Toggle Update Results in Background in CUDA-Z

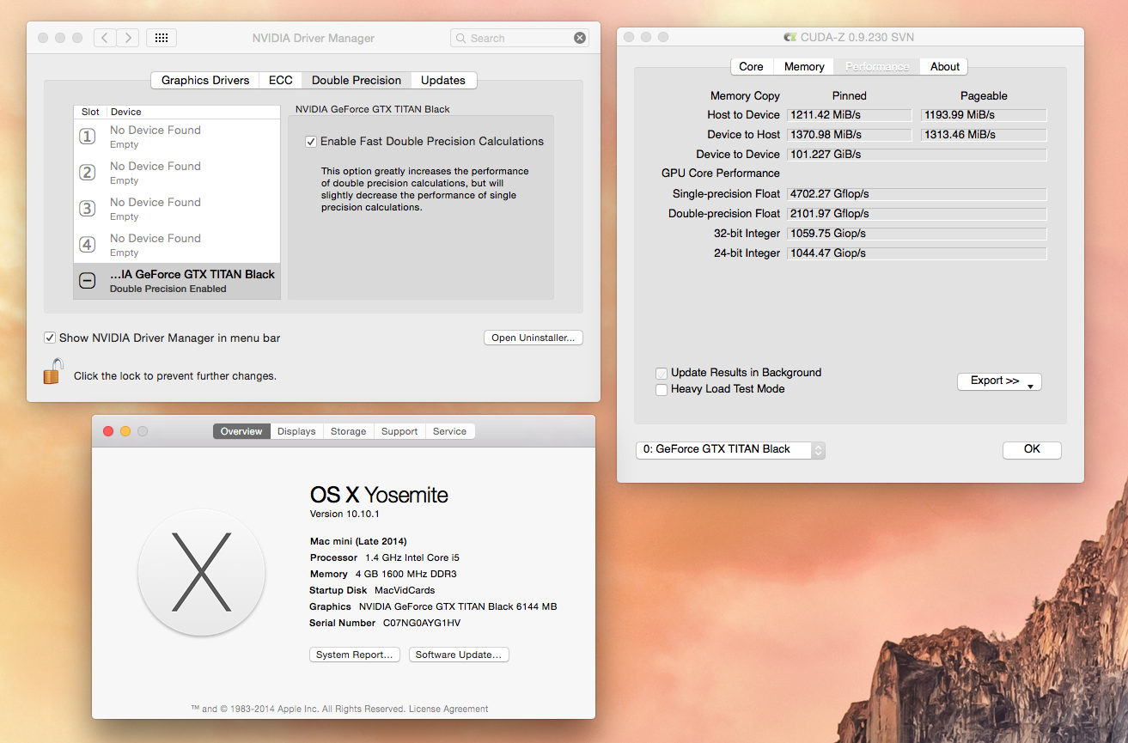coord(662,373)
